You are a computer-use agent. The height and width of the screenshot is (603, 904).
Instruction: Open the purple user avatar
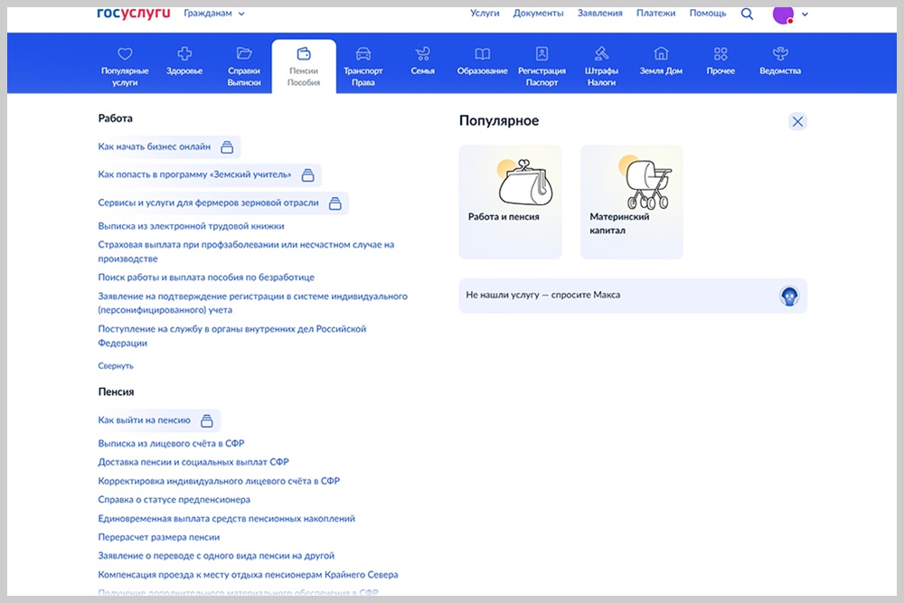[783, 14]
